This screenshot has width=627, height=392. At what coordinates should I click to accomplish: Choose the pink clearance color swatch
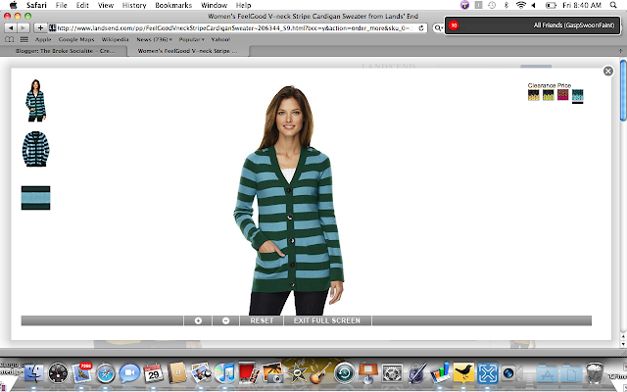pos(563,95)
